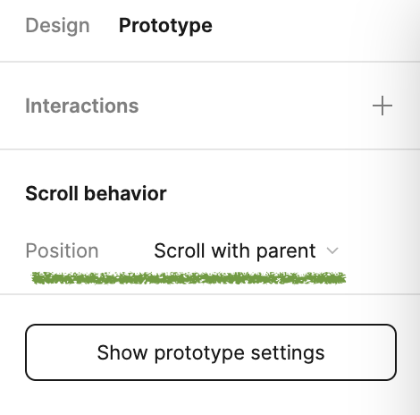Click the right end of the green highlight stroke
This screenshot has height=415, width=420.
point(342,278)
